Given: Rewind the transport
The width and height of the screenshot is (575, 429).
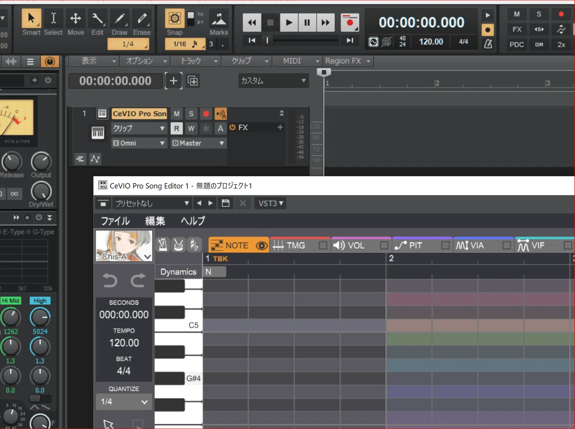Looking at the screenshot, I should click(x=252, y=22).
